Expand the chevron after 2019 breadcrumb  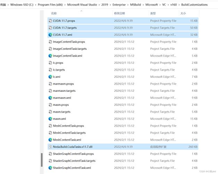(x=110, y=5)
